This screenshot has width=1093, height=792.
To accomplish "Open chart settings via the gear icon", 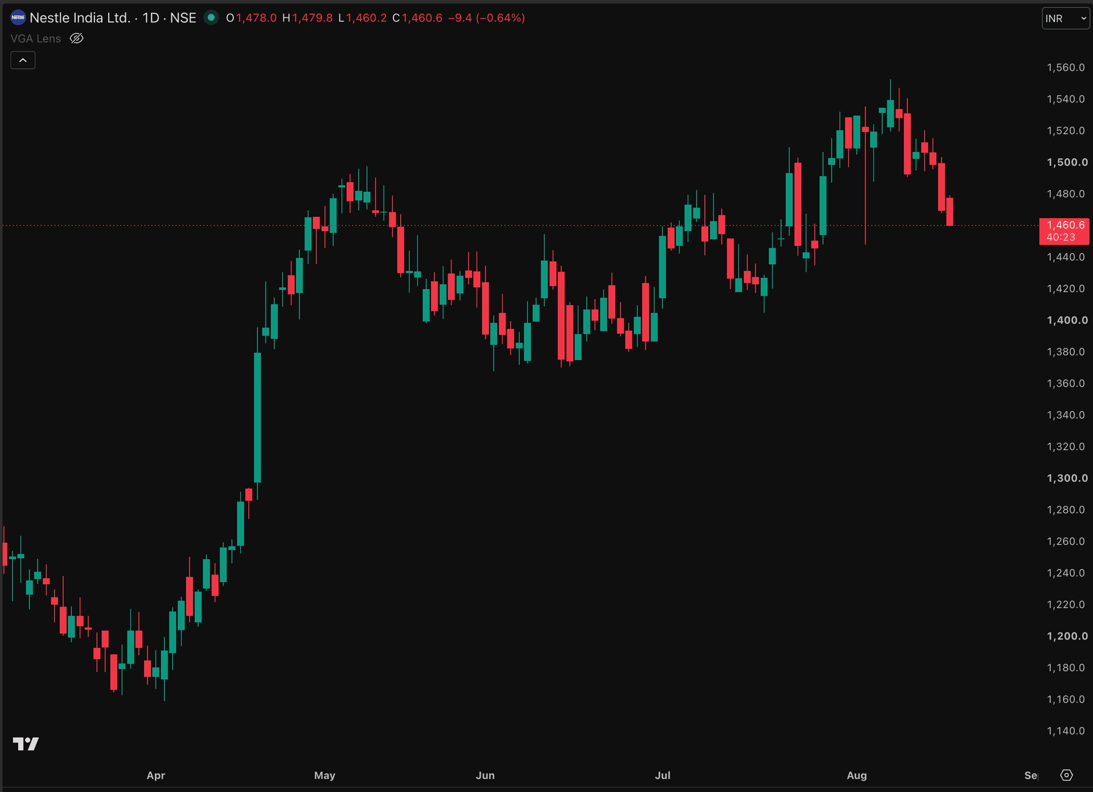I will [1067, 775].
